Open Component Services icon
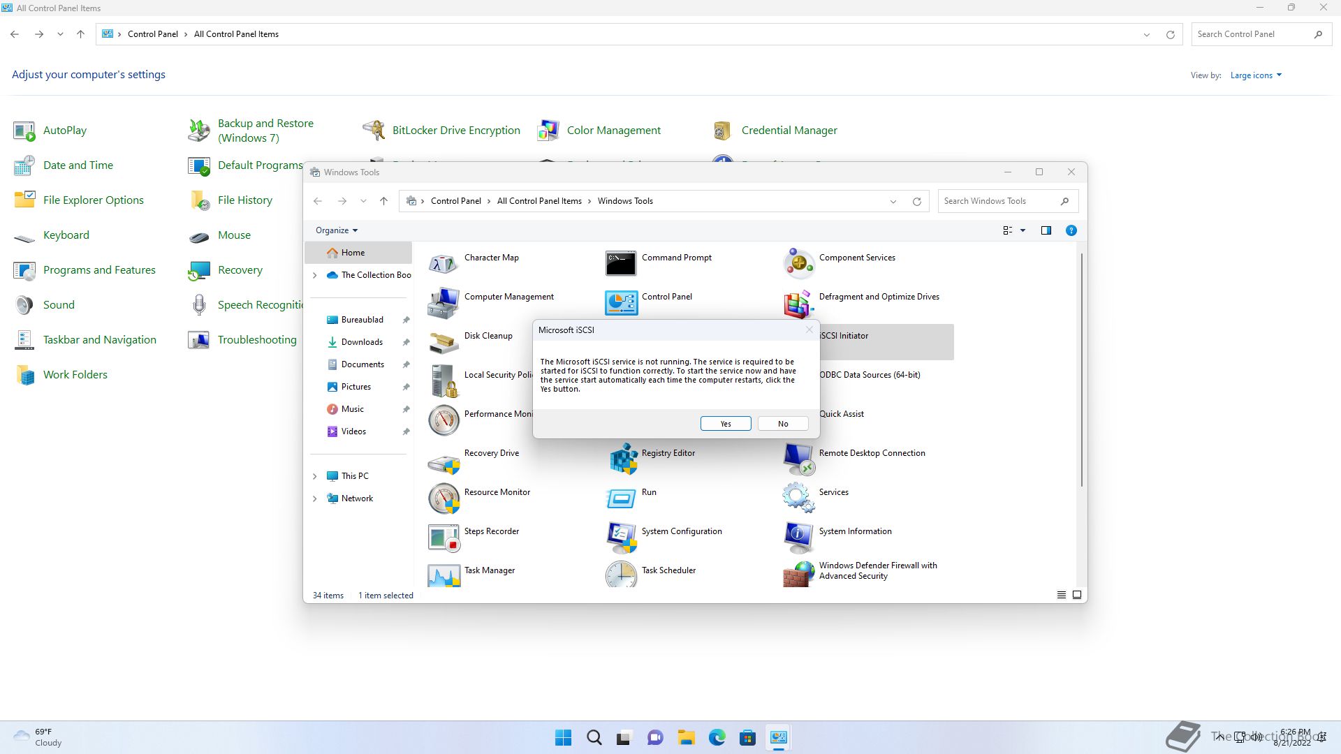This screenshot has width=1341, height=754. pos(798,264)
